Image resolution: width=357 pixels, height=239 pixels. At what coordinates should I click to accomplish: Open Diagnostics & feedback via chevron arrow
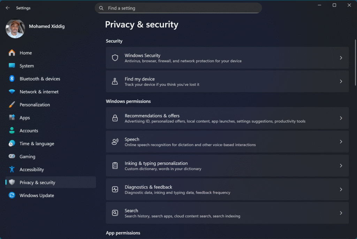pos(341,190)
